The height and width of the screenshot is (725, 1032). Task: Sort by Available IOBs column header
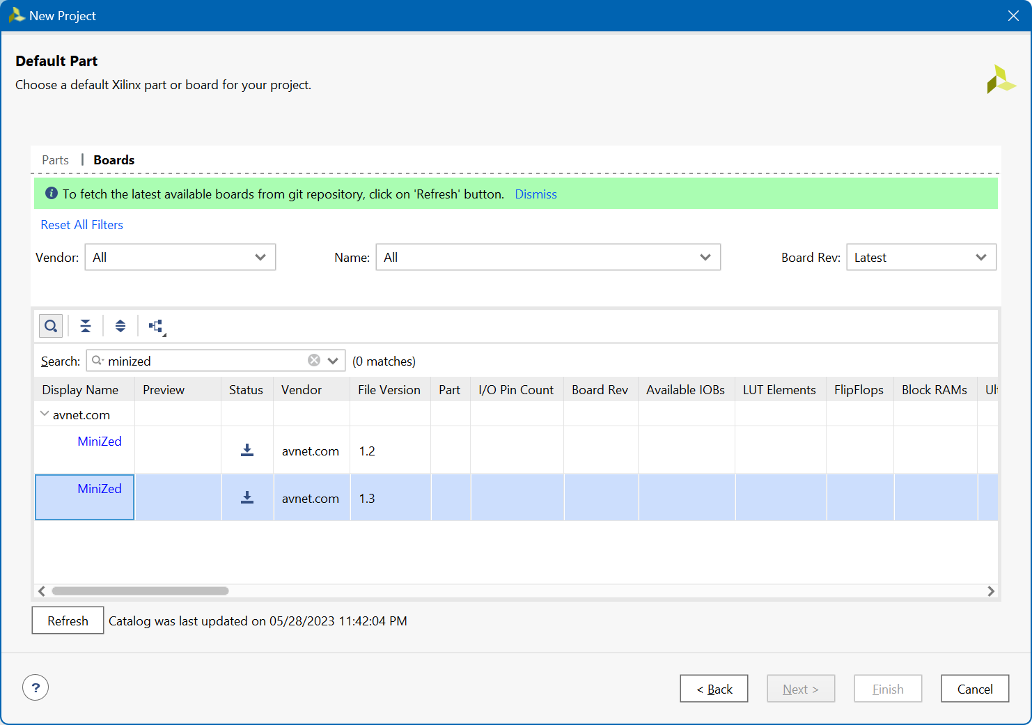686,390
